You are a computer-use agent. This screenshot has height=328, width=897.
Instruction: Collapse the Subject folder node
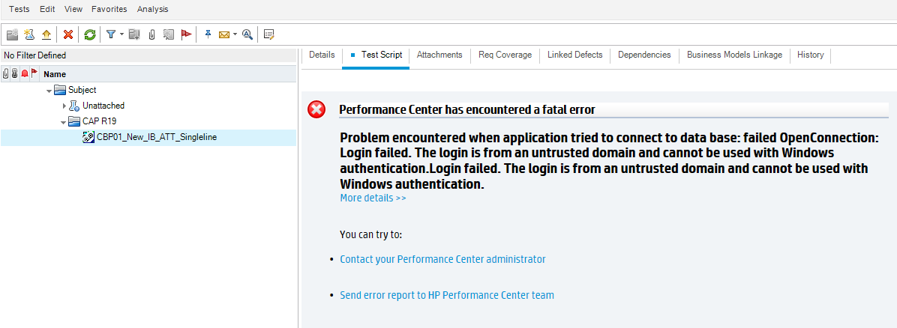pos(49,91)
